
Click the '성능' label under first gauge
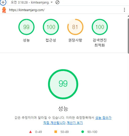point(26,40)
